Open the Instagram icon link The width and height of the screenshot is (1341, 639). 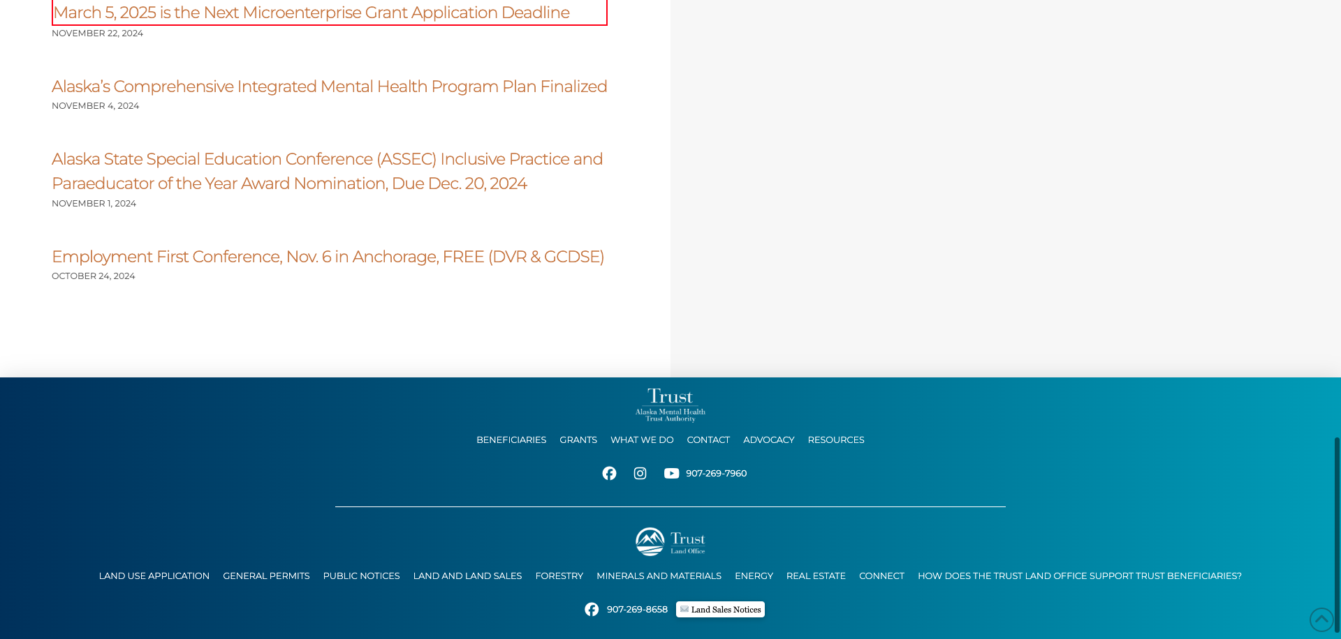pos(640,474)
